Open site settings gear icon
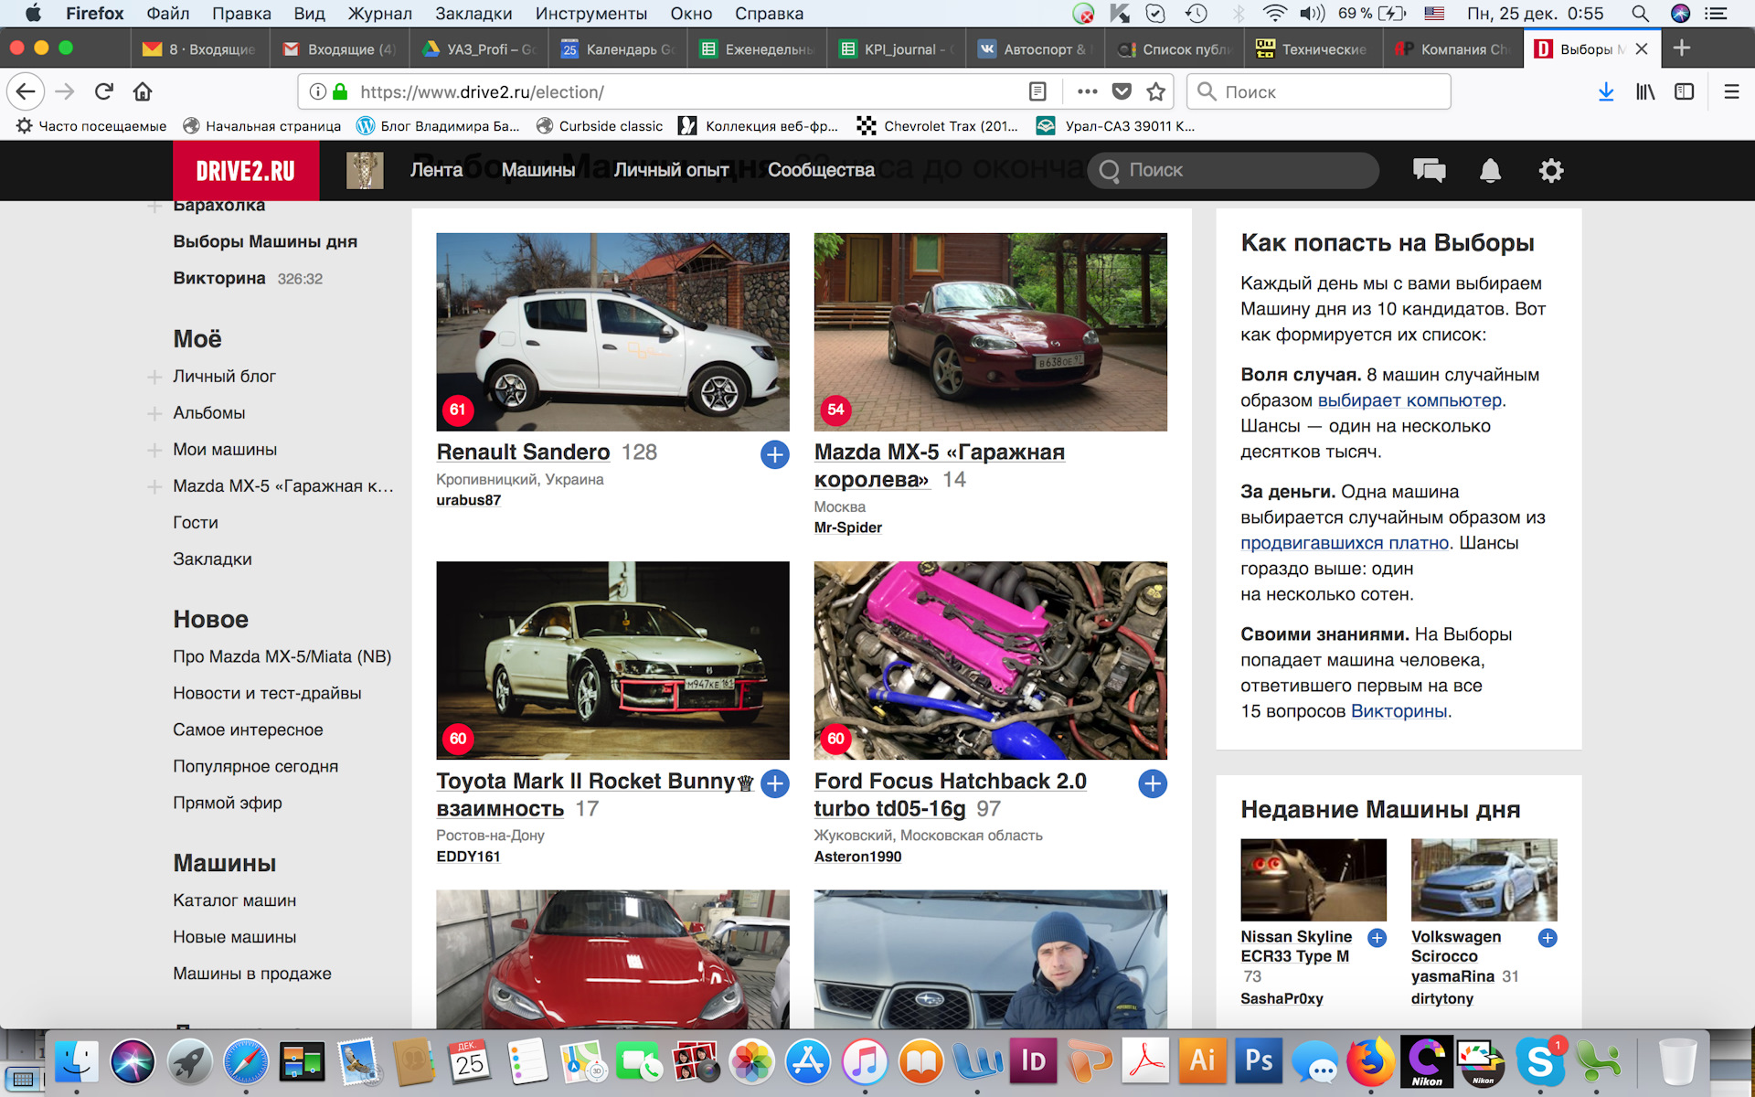This screenshot has height=1097, width=1755. click(x=1550, y=170)
